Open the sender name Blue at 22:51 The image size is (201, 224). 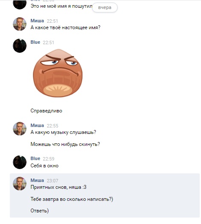(35, 42)
